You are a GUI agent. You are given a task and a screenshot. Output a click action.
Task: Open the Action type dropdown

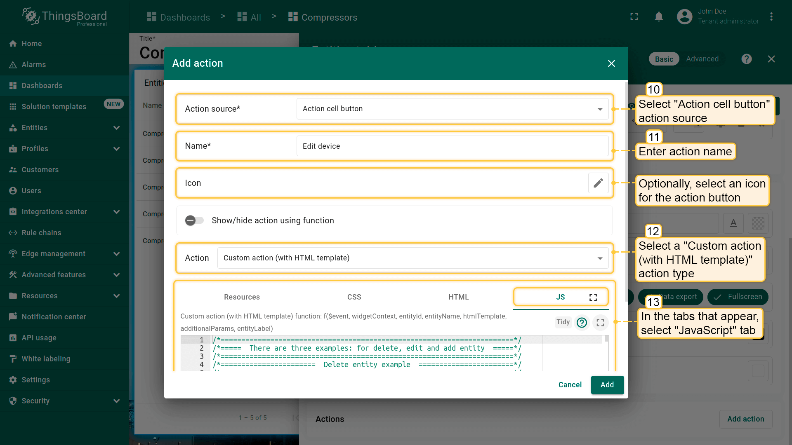click(x=412, y=258)
